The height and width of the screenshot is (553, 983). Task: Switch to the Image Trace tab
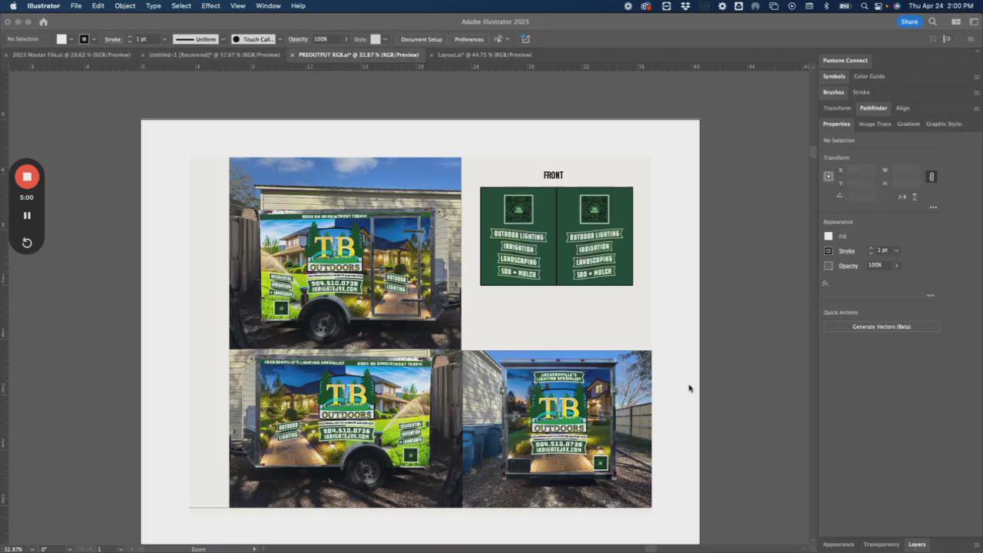point(875,124)
